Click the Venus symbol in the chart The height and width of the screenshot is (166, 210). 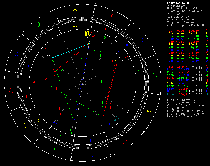(123, 54)
